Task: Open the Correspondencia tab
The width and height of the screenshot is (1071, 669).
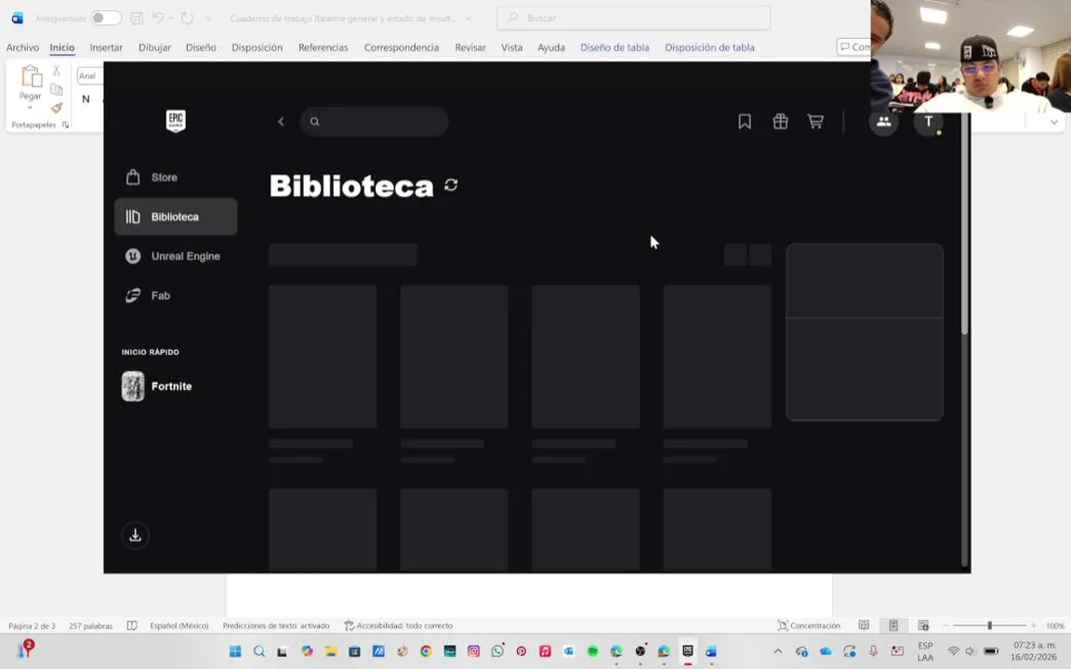Action: [402, 47]
